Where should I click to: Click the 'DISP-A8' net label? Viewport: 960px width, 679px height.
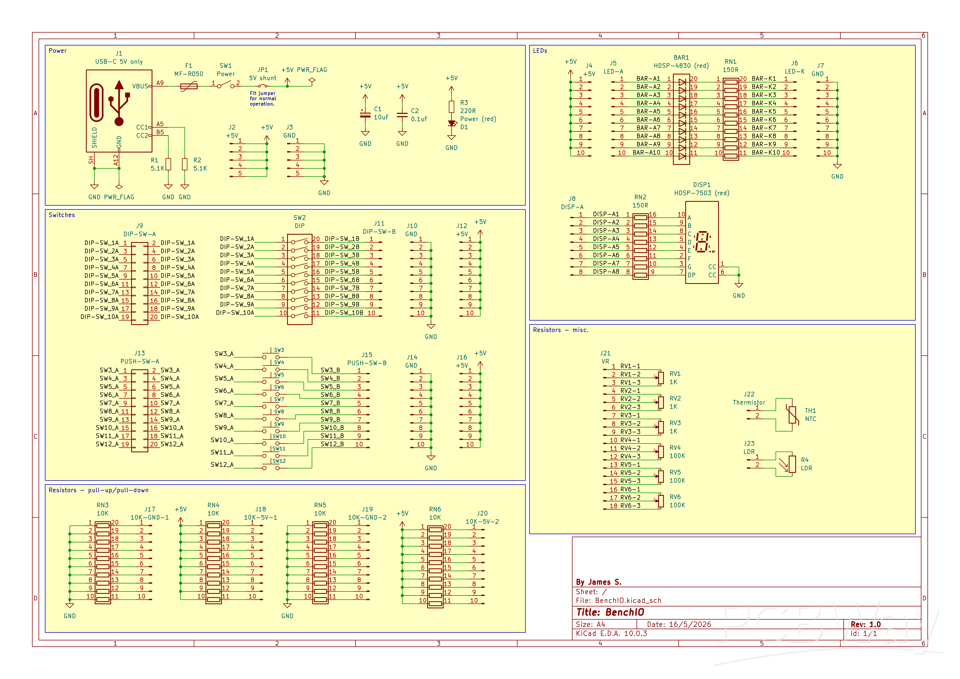point(606,272)
